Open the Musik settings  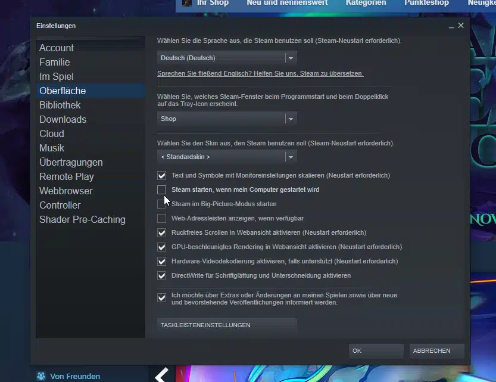click(x=90, y=148)
